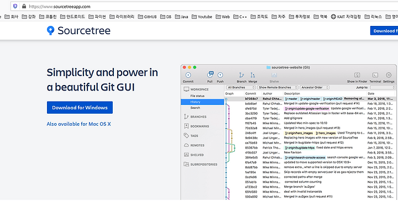Open the All Branches dropdown
Screen dimensions: 398x202
pos(241,87)
